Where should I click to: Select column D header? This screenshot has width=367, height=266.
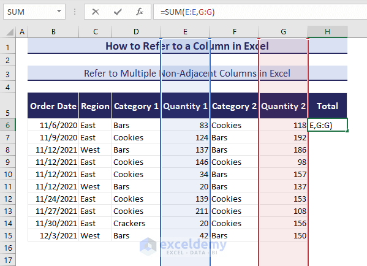[136, 32]
